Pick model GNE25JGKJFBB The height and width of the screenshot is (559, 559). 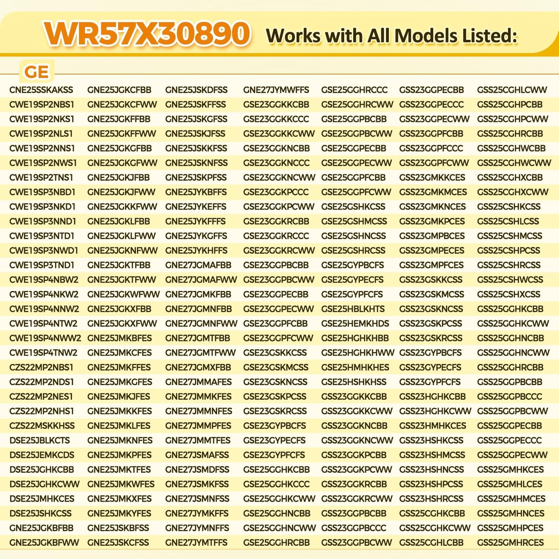click(x=118, y=178)
